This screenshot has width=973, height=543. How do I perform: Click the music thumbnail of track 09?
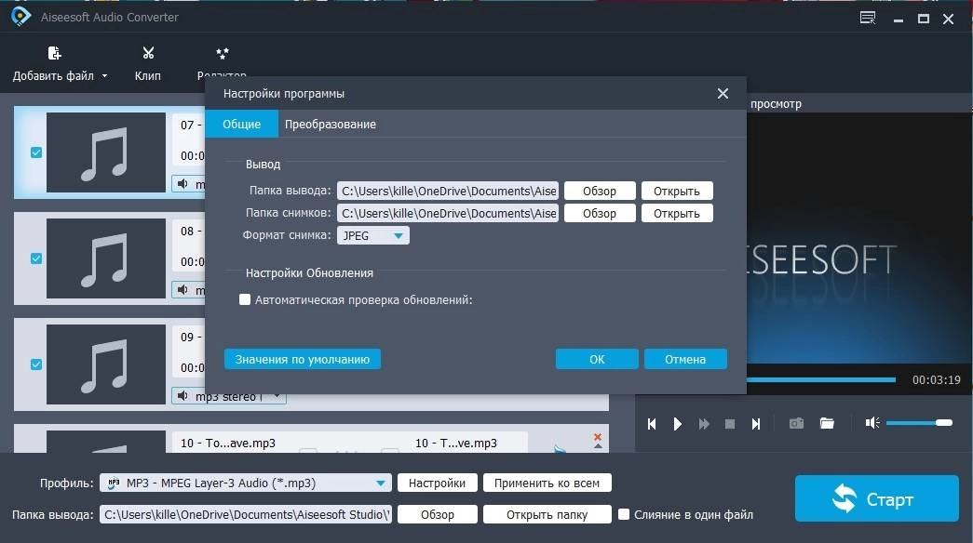pyautogui.click(x=106, y=364)
